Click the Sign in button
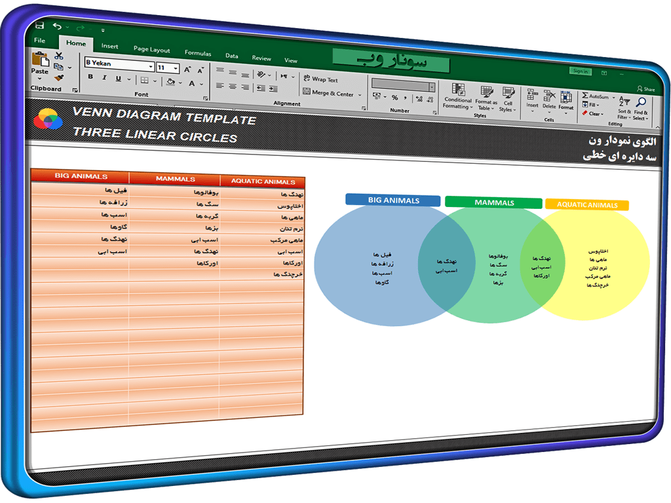The height and width of the screenshot is (503, 671). [581, 71]
